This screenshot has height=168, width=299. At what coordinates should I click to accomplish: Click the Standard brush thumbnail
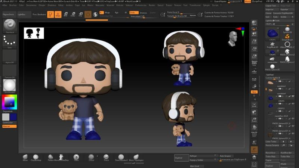(9, 25)
